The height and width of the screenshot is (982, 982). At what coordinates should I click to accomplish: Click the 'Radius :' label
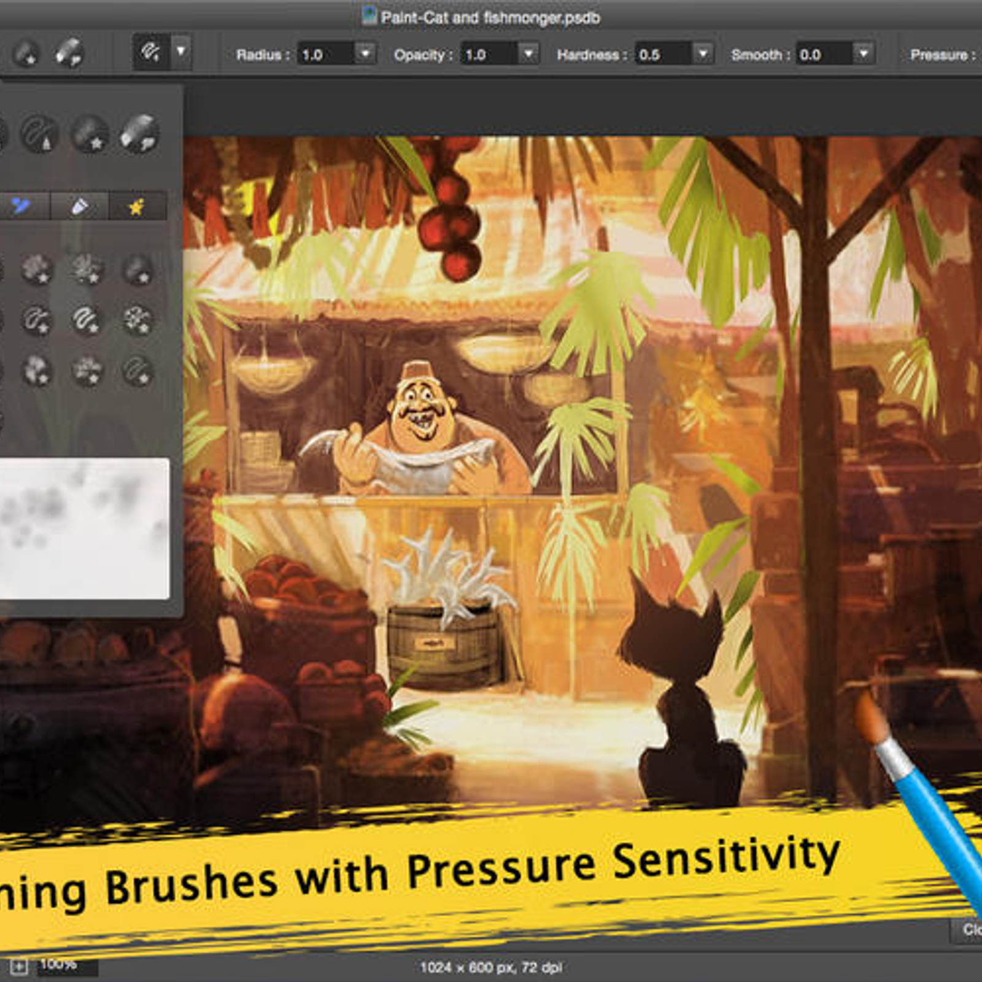tap(263, 55)
